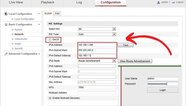Select the TCP/IP tab
The image size is (186, 106).
point(48,14)
